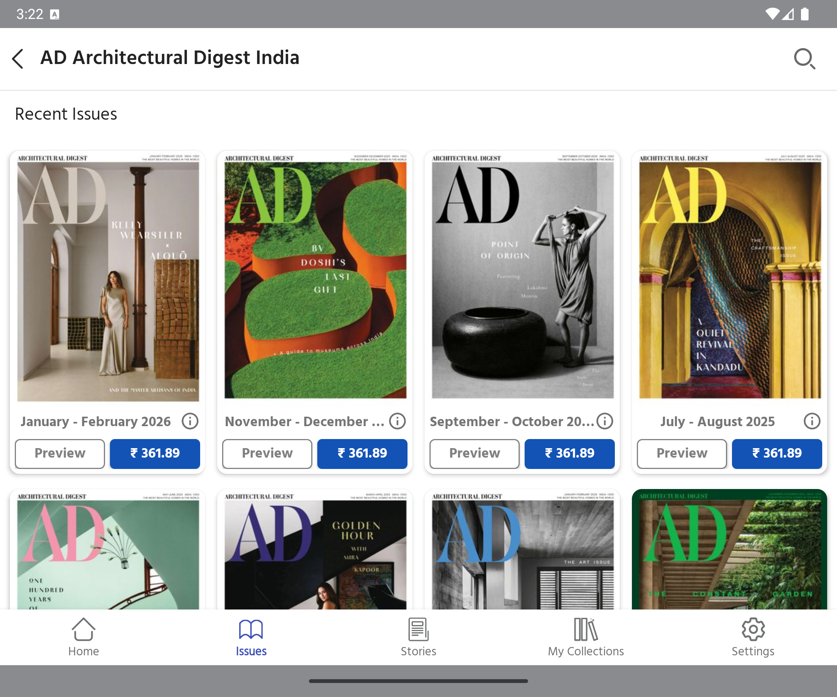Select the Issues tab
Viewport: 837px width, 697px height.
pos(251,637)
